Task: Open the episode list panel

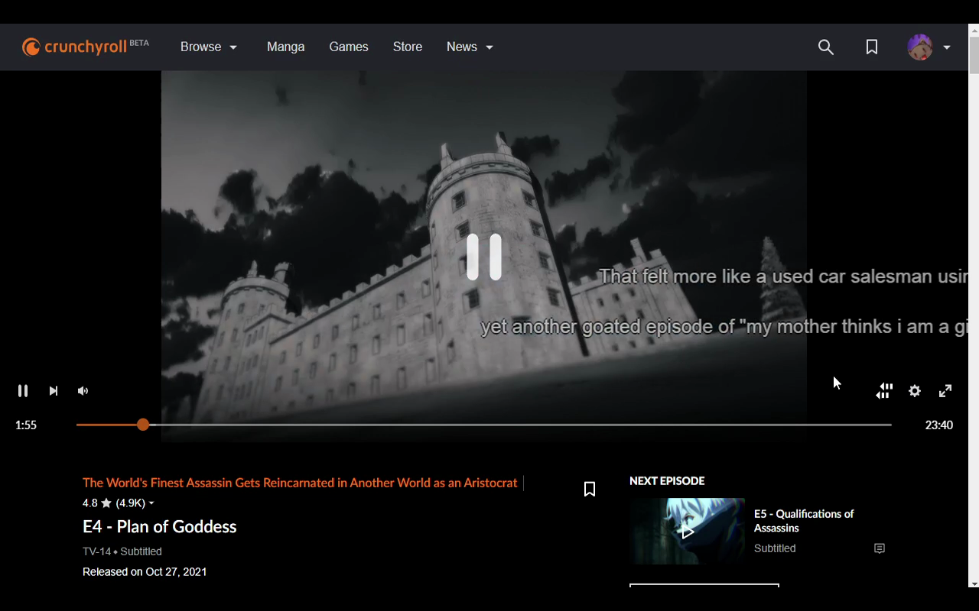Action: [x=884, y=390]
